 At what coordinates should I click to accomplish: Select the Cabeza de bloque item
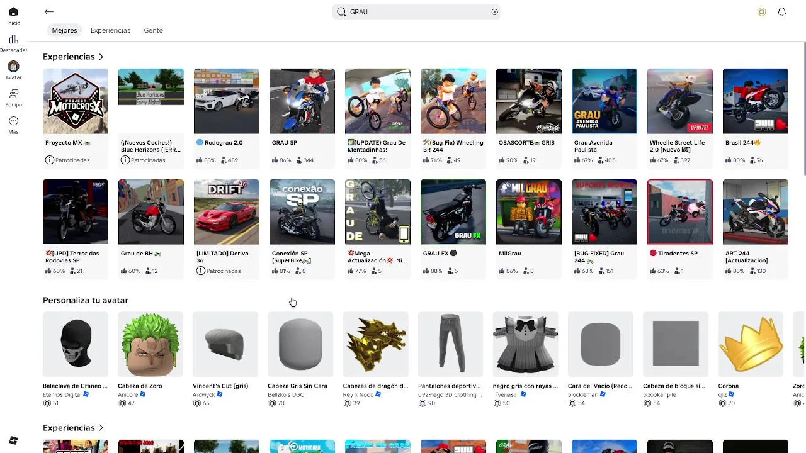point(676,344)
